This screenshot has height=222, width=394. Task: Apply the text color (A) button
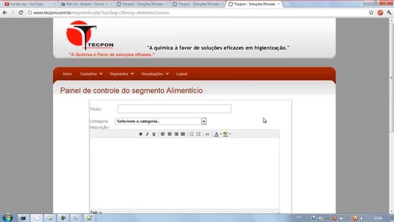point(216,134)
